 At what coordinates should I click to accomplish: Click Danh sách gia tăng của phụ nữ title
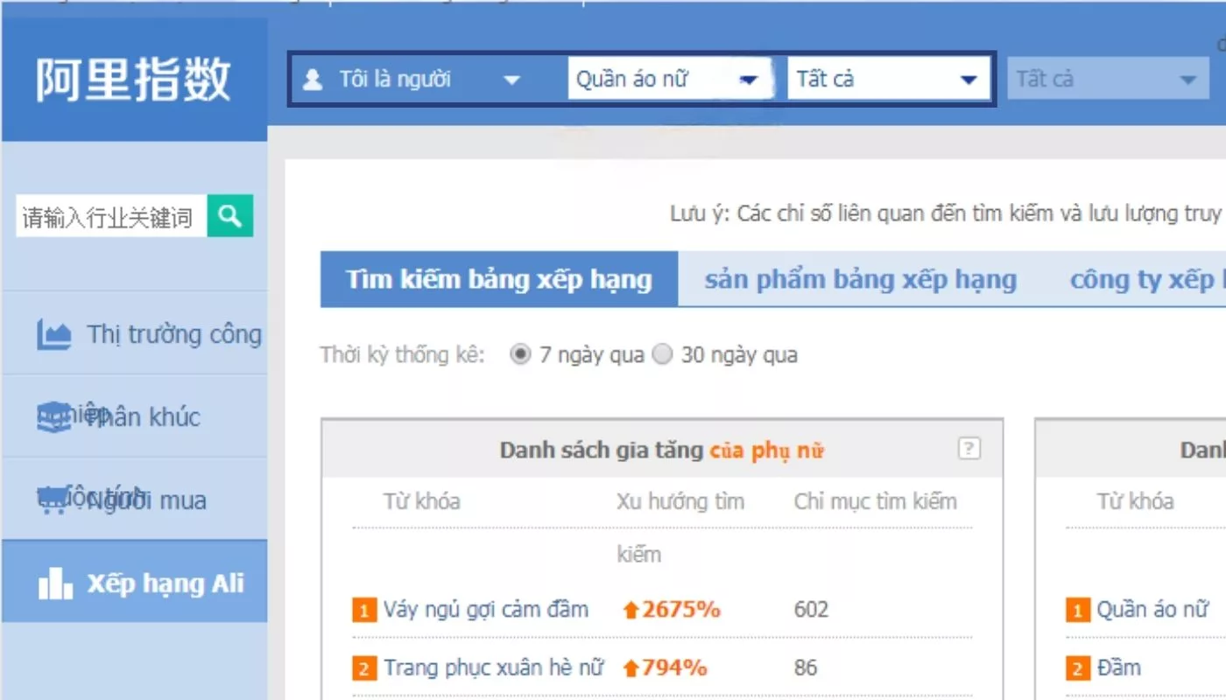[662, 450]
